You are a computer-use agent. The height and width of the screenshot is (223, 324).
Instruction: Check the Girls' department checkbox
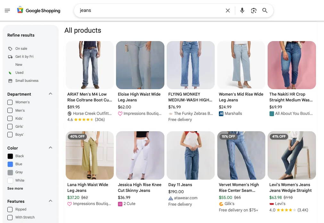tap(10, 126)
